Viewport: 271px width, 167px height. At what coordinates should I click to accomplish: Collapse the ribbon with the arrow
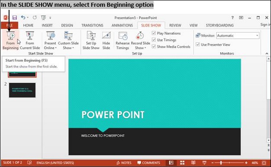tap(267, 54)
